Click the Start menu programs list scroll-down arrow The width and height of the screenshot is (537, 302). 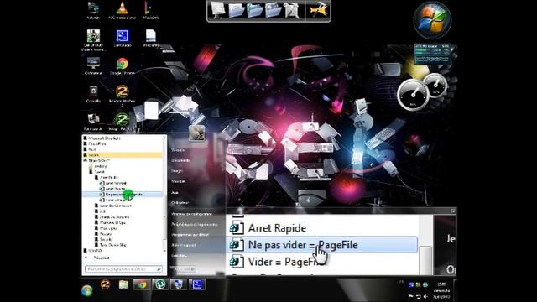(x=164, y=251)
